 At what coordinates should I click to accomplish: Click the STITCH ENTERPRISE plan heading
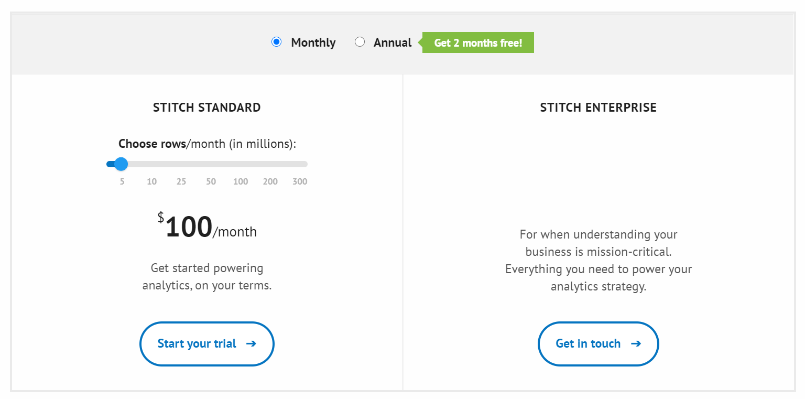tap(598, 107)
